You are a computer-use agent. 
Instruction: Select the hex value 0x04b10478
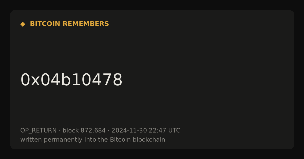(x=71, y=80)
